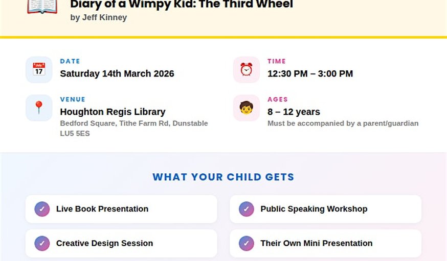Viewport: 447px width, 261px height.
Task: Click the What Your Child Gets heading
Action: tap(223, 177)
